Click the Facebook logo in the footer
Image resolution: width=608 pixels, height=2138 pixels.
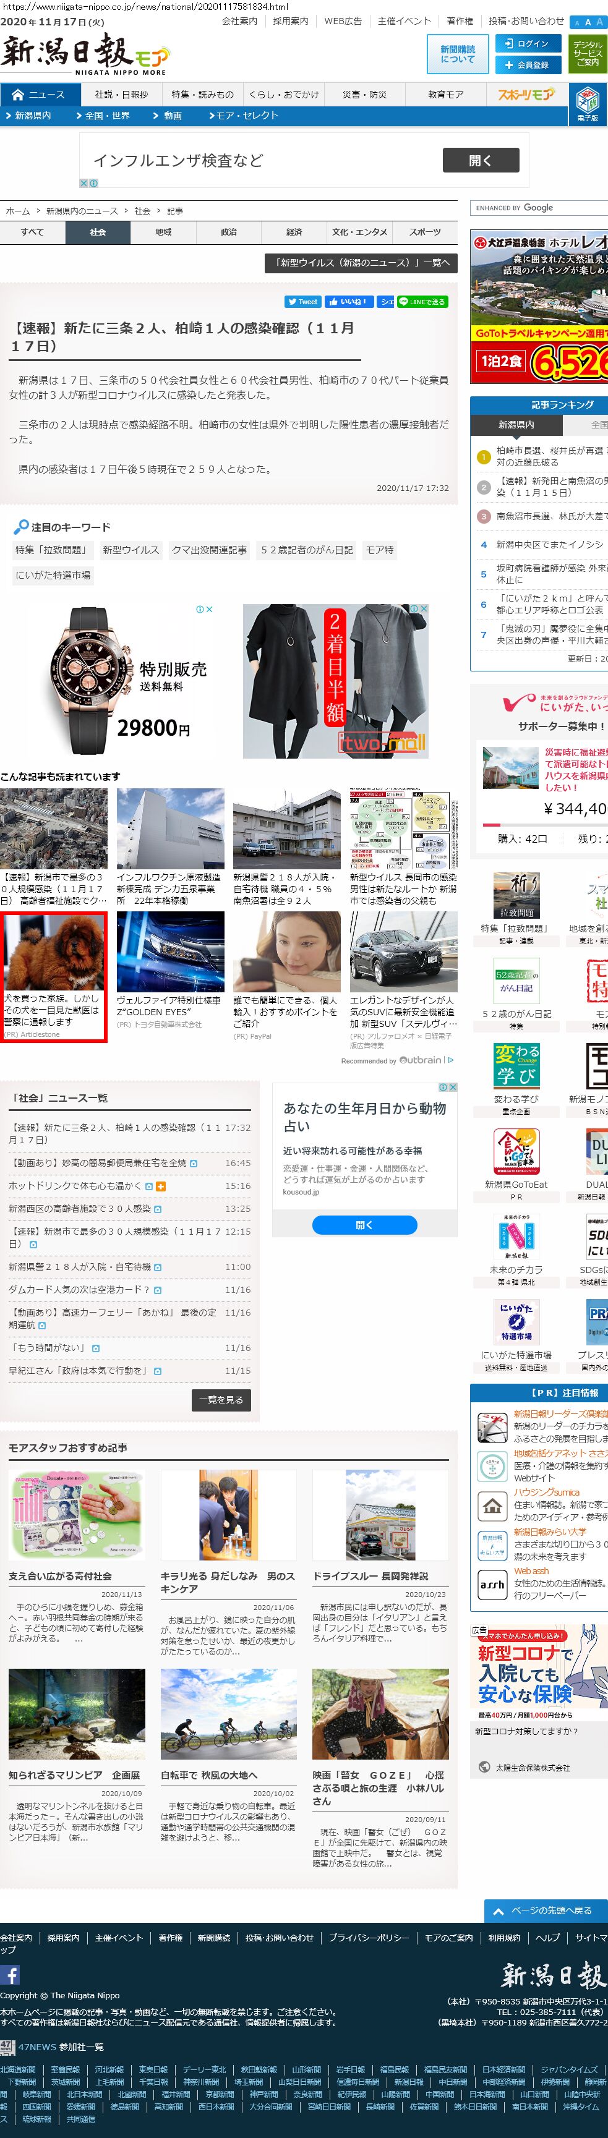(x=10, y=1975)
